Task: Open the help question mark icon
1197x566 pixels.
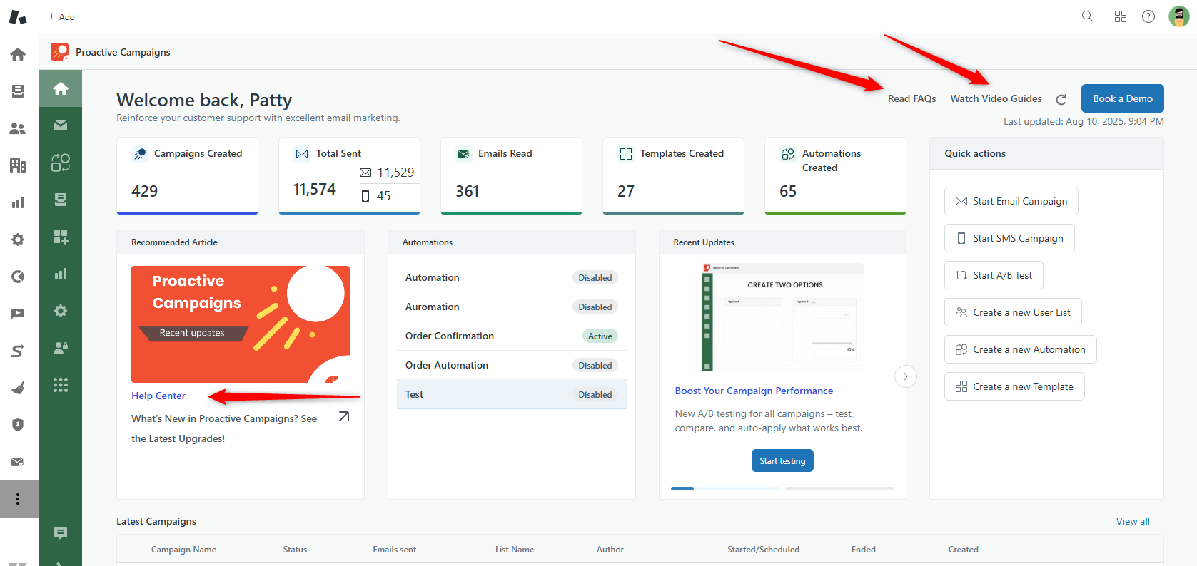Action: [1148, 16]
